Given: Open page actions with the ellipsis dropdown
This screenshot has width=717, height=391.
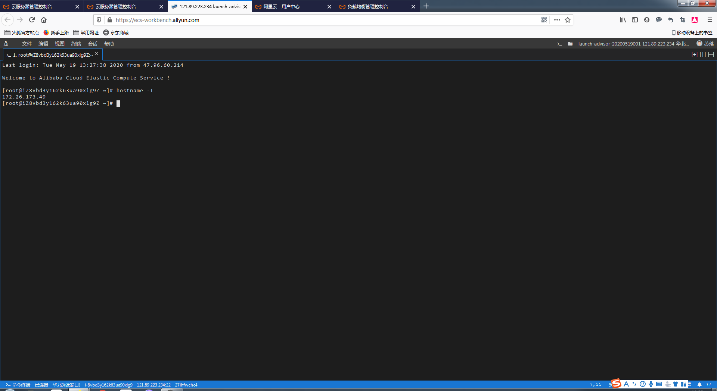Looking at the screenshot, I should [557, 20].
